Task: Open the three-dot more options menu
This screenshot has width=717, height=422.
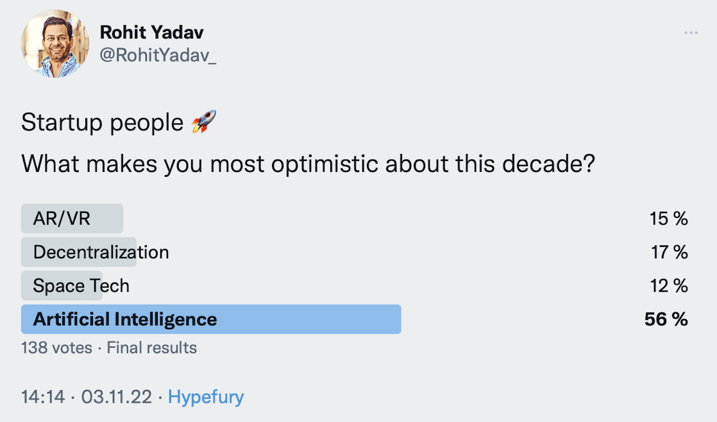Action: (691, 33)
